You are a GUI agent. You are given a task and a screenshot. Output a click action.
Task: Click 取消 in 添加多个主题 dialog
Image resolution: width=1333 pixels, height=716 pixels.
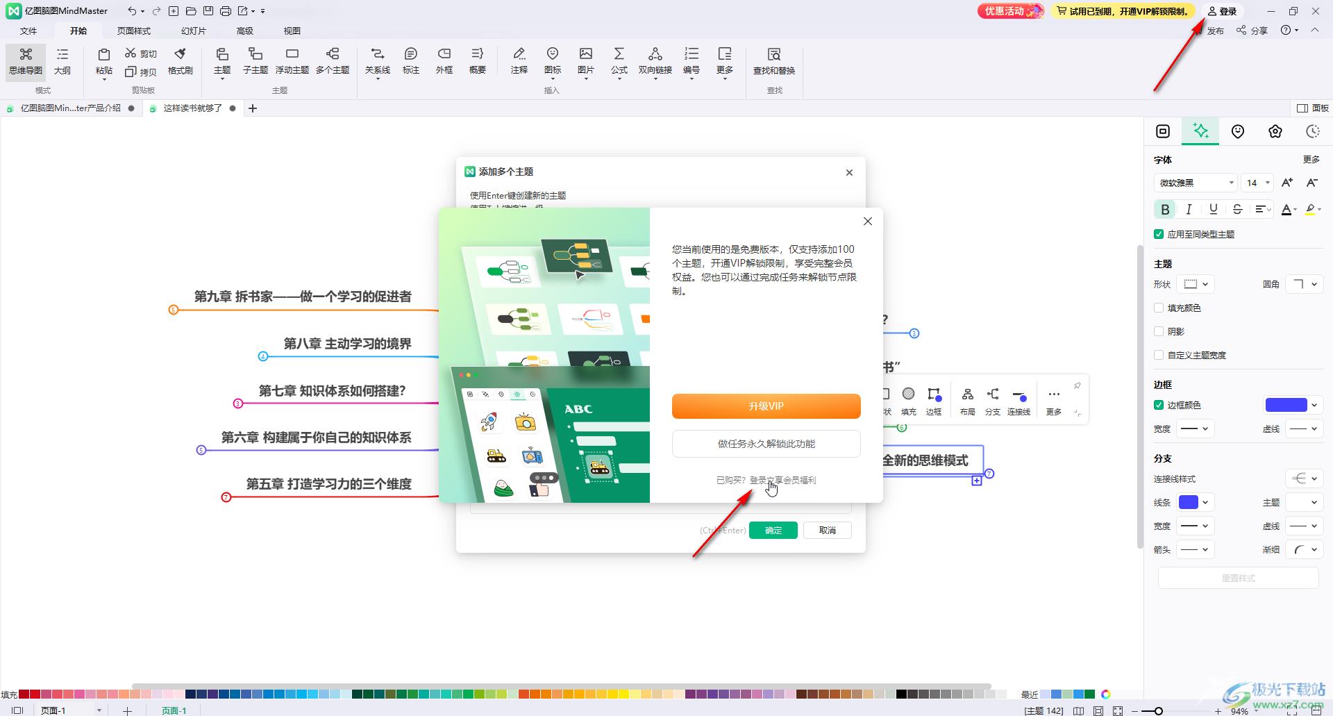click(x=828, y=530)
